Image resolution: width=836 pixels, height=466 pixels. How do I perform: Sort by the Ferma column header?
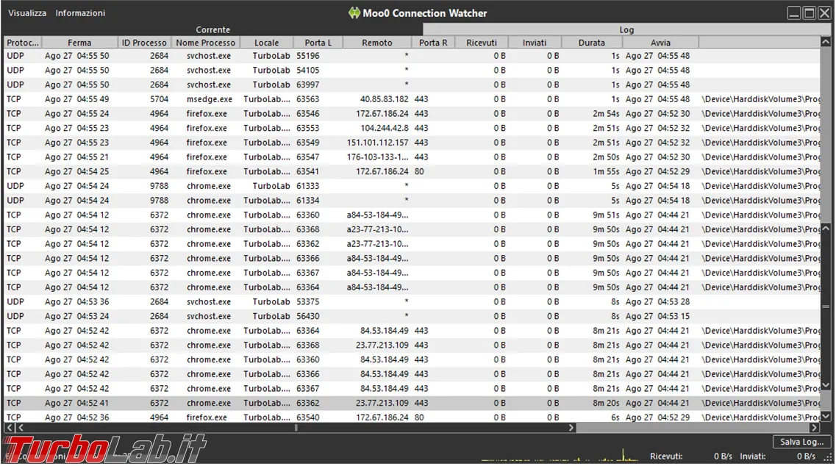[x=79, y=43]
